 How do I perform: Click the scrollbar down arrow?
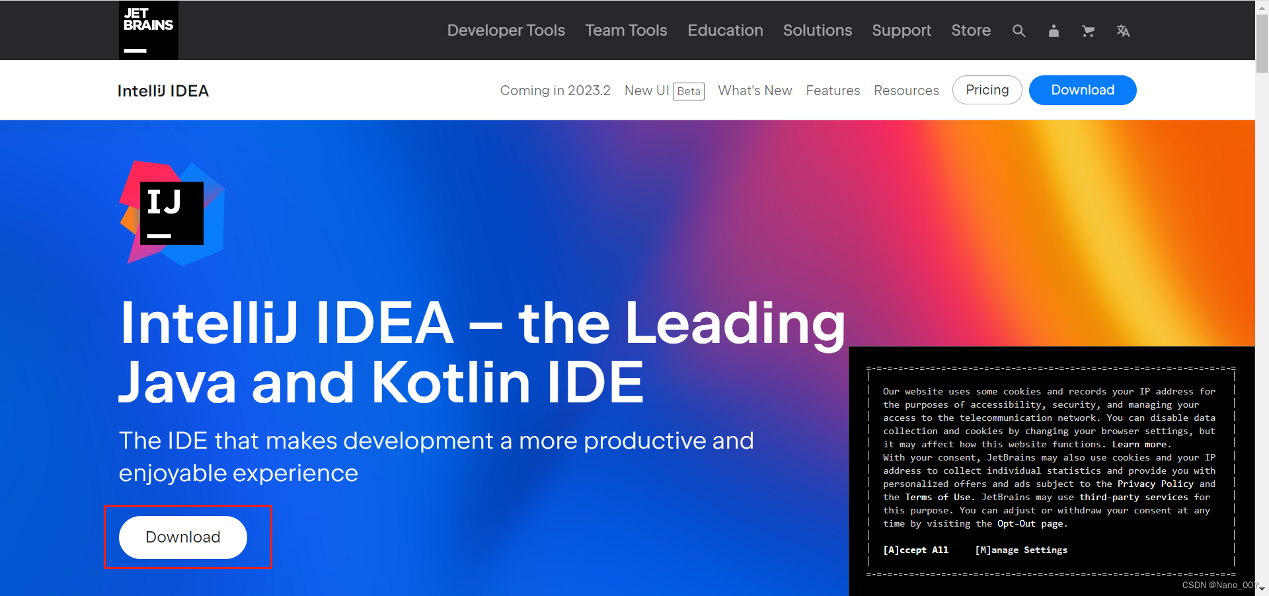coord(1262,589)
